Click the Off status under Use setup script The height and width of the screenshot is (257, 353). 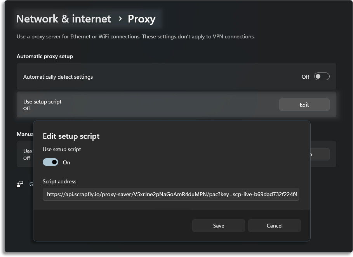click(26, 109)
